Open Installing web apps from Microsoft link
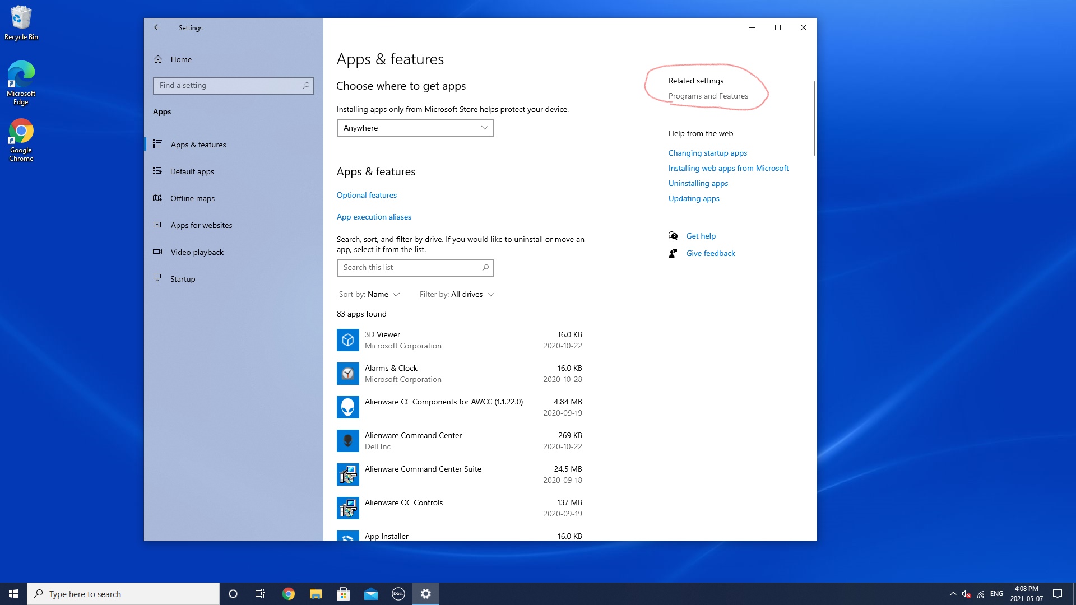 728,168
